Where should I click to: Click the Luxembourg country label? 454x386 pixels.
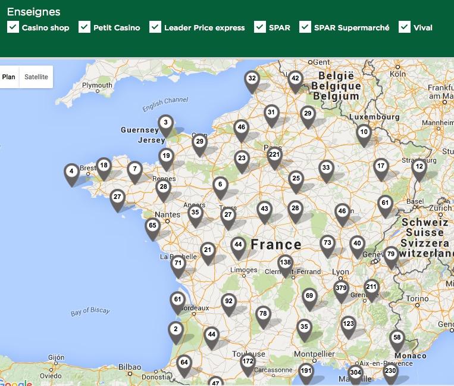coord(374,117)
